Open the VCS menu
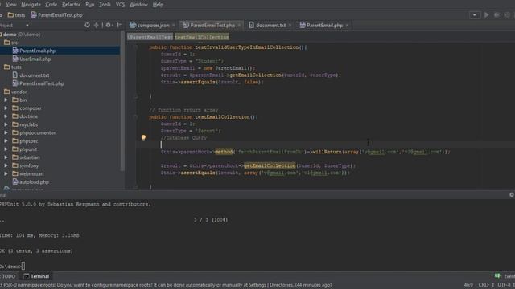 (x=120, y=5)
